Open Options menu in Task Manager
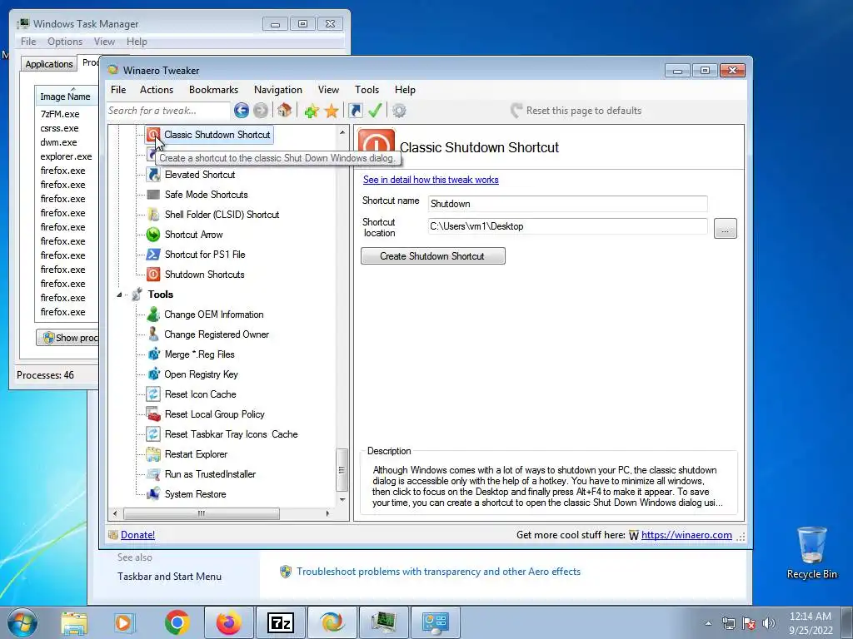The height and width of the screenshot is (639, 853). tap(65, 42)
